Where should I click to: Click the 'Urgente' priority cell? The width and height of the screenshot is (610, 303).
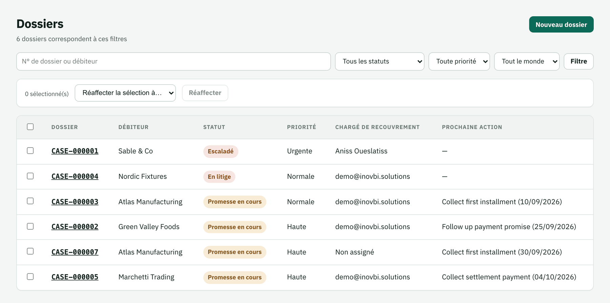[300, 151]
